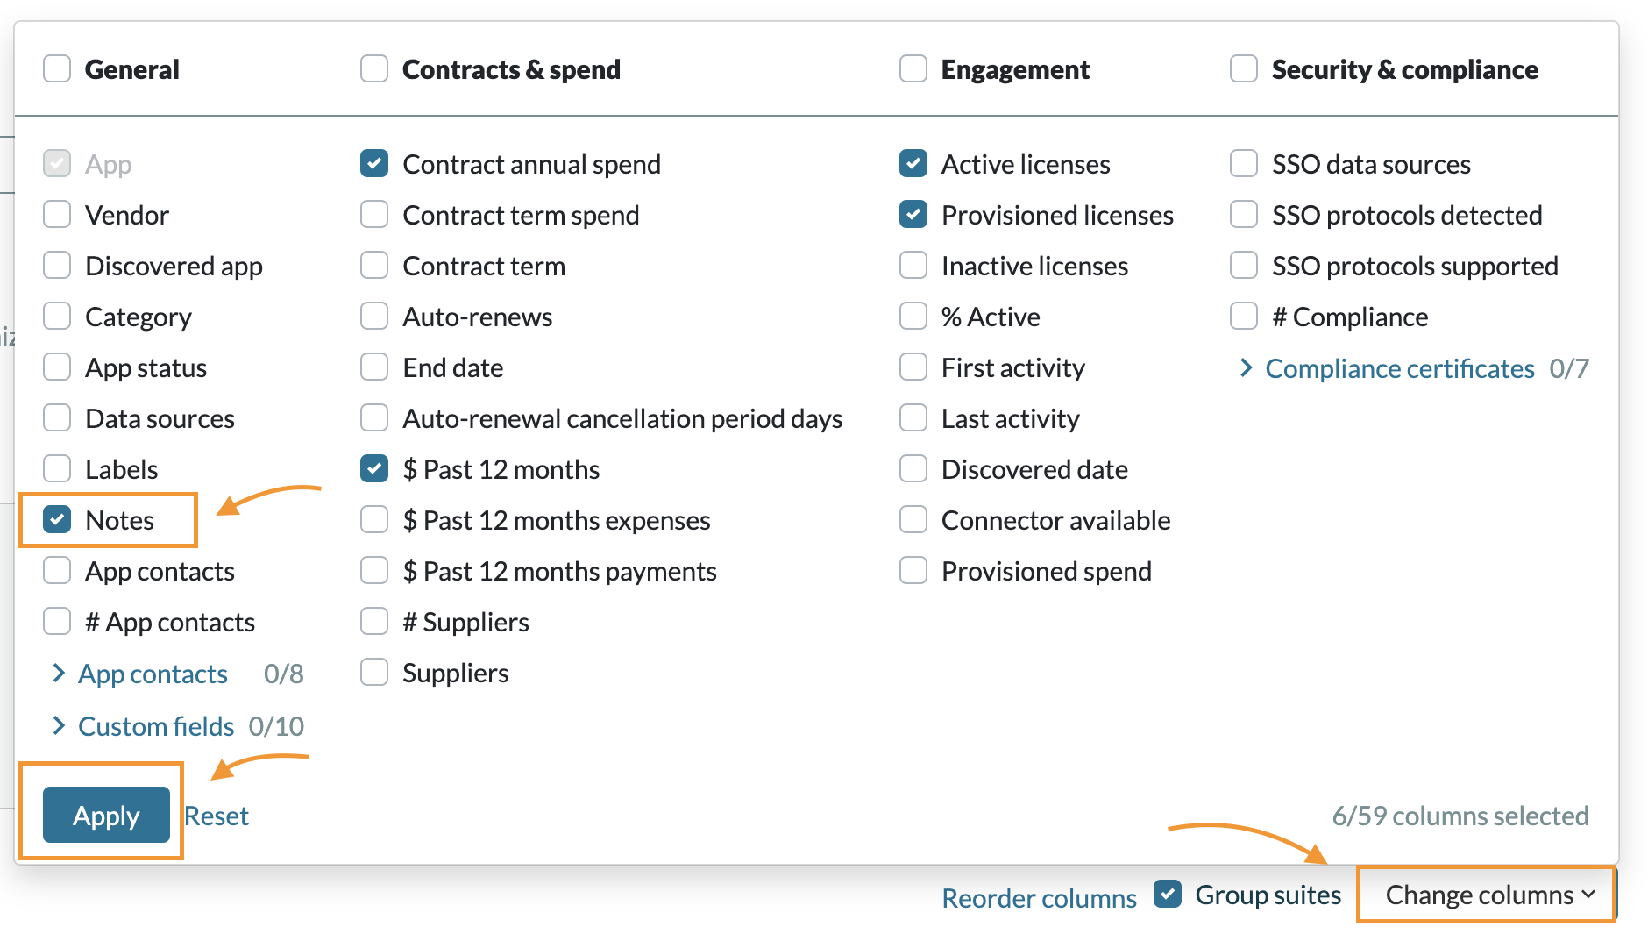The image size is (1648, 934).
Task: Uncheck Provisioned licenses
Action: tap(913, 214)
